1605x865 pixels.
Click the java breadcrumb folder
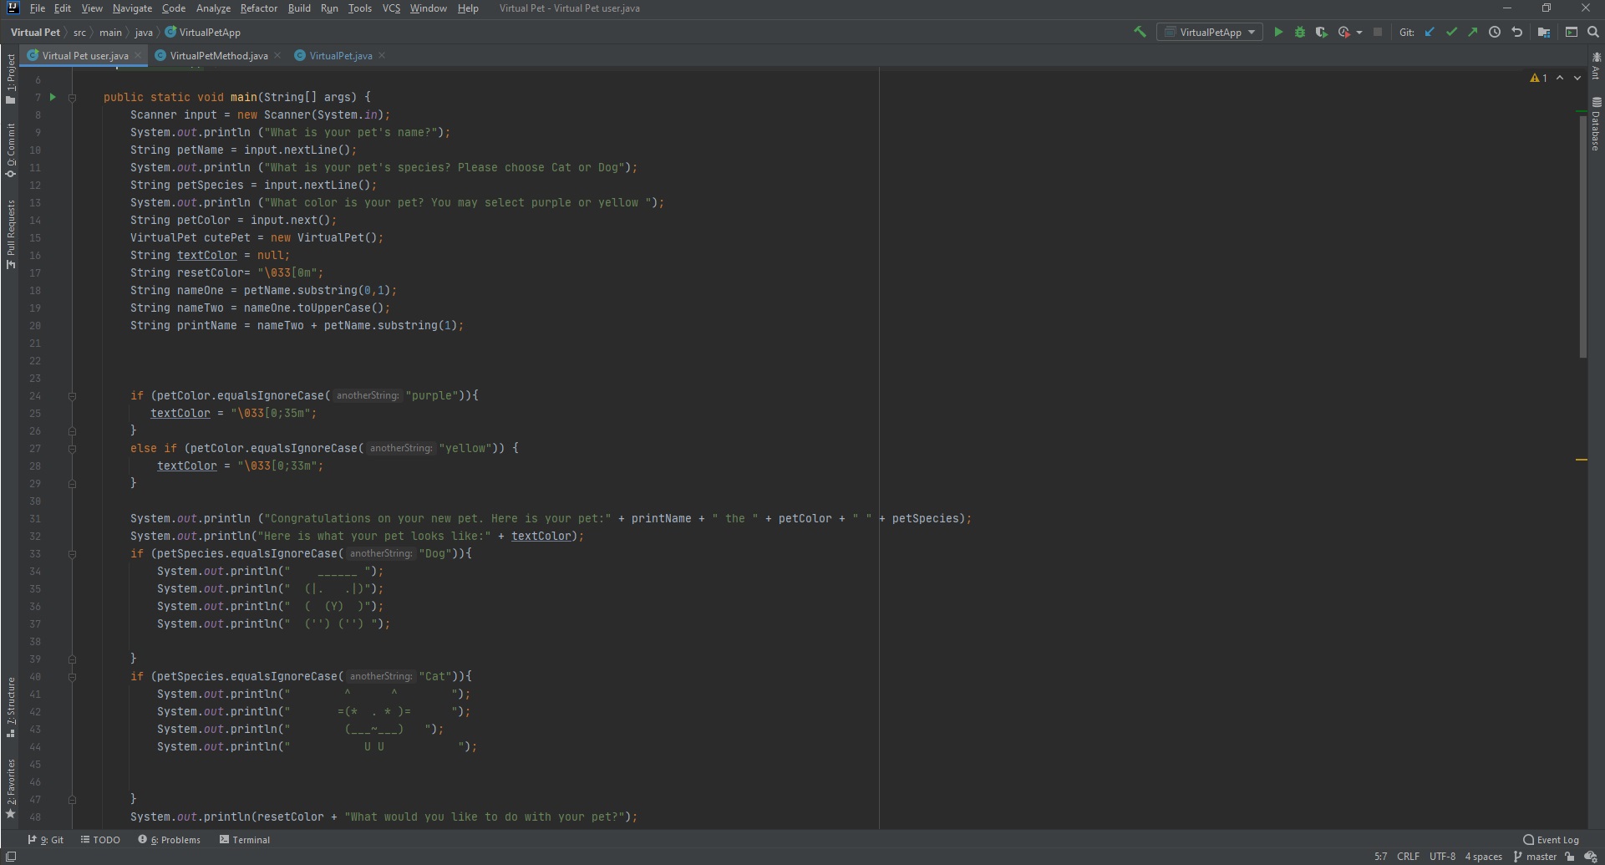tap(144, 32)
